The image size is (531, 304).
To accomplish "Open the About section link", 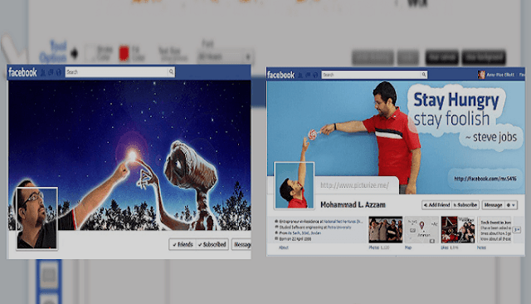I will [284, 248].
